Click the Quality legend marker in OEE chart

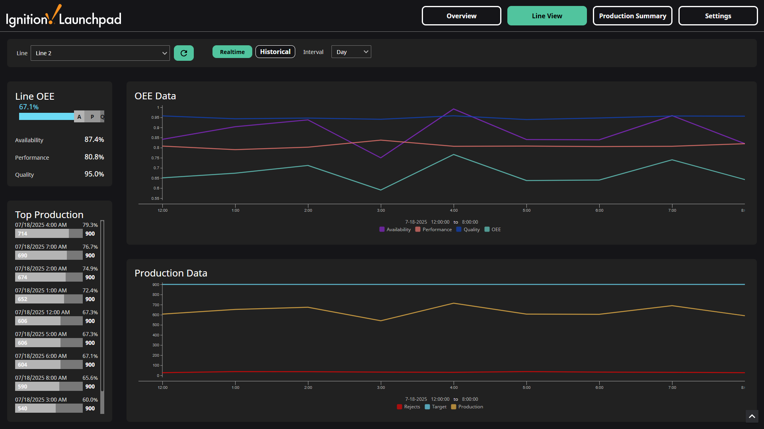click(x=458, y=229)
